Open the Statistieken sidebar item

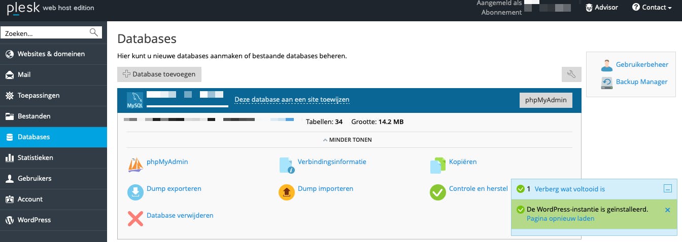[x=35, y=157]
